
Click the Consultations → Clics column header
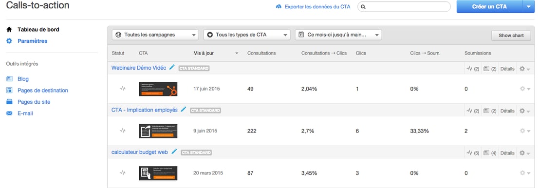[x=324, y=53]
